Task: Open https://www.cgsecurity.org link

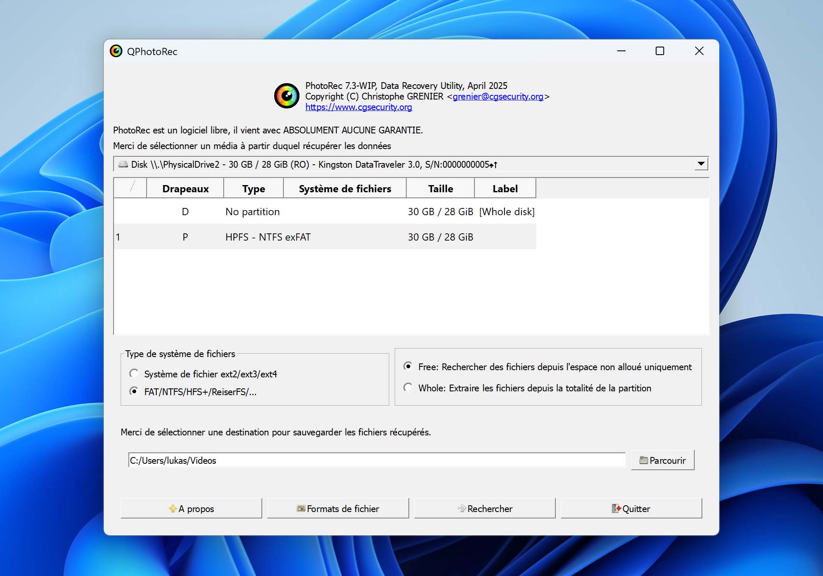Action: tap(359, 107)
